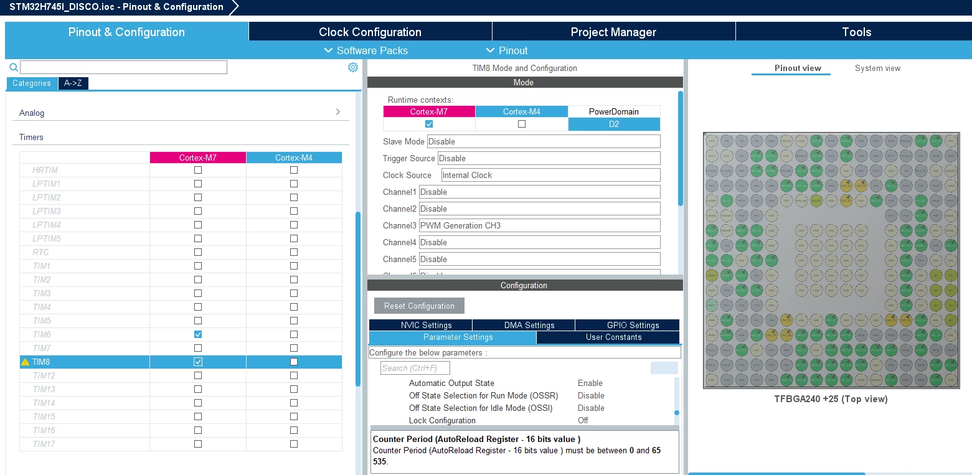Select the A->Z tab
This screenshot has height=475, width=972.
point(73,83)
